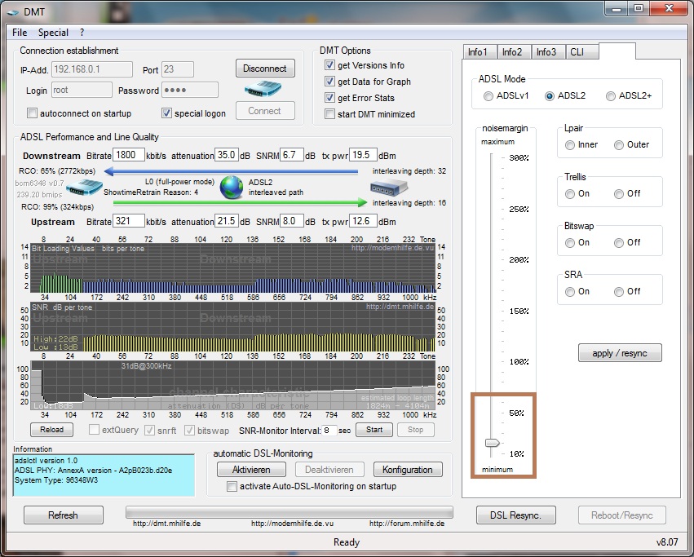The width and height of the screenshot is (694, 557).
Task: Check start DMT minimized option
Action: click(329, 114)
